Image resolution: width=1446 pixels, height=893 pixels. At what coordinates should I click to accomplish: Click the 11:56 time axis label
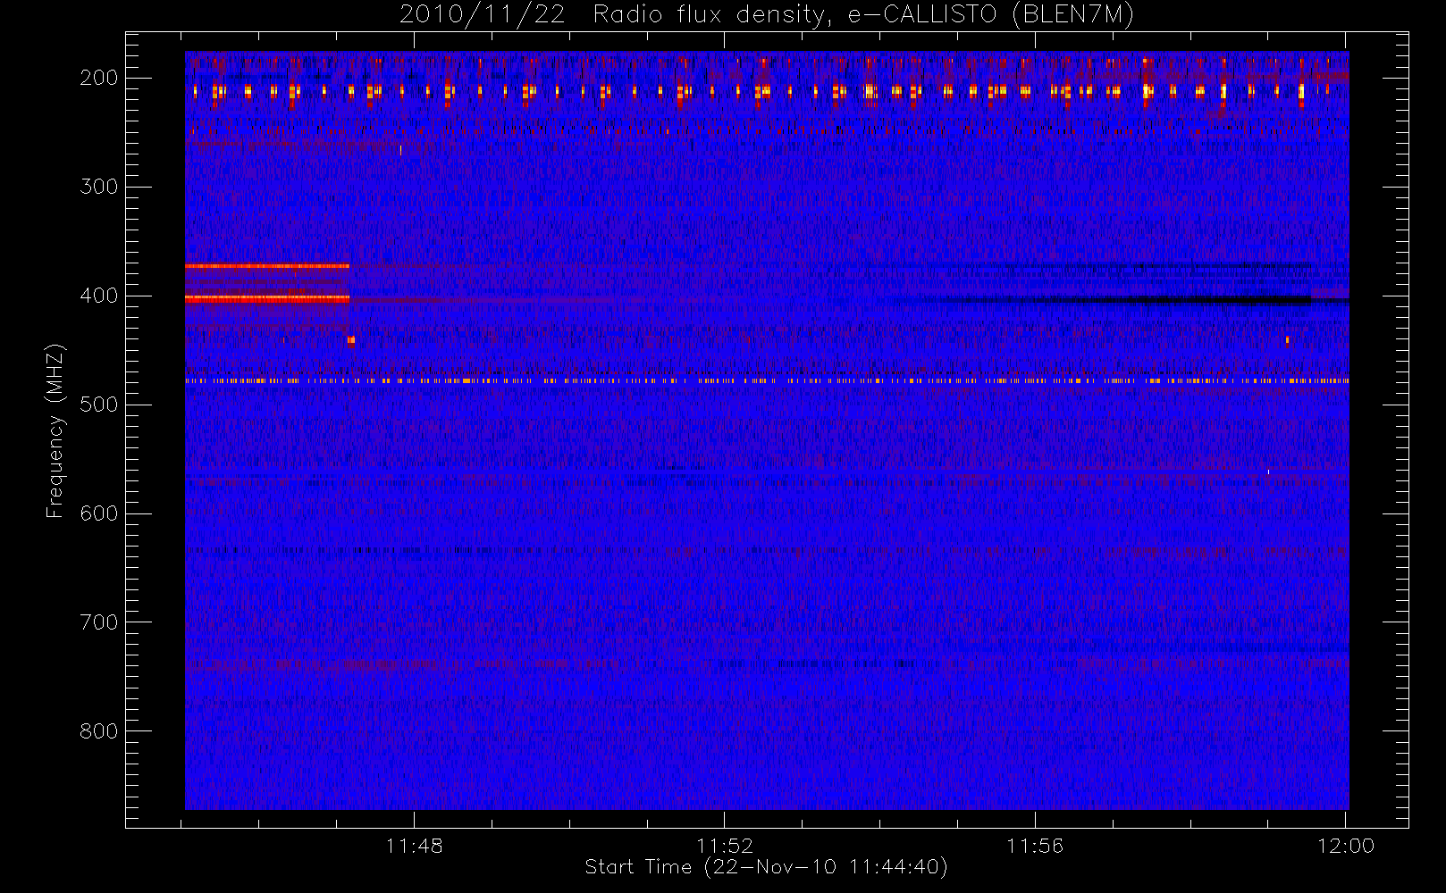pyautogui.click(x=1035, y=846)
